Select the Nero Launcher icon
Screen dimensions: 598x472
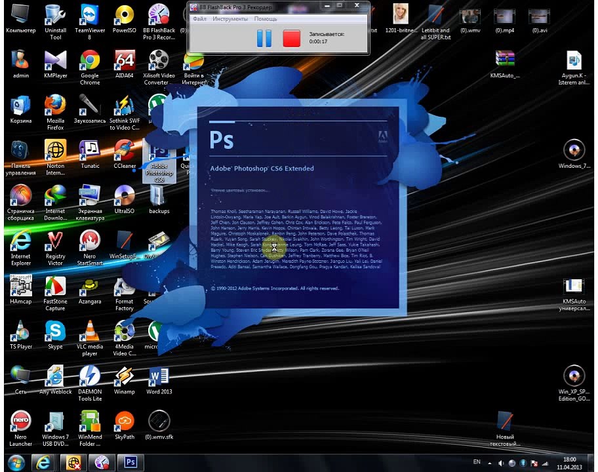pos(20,429)
